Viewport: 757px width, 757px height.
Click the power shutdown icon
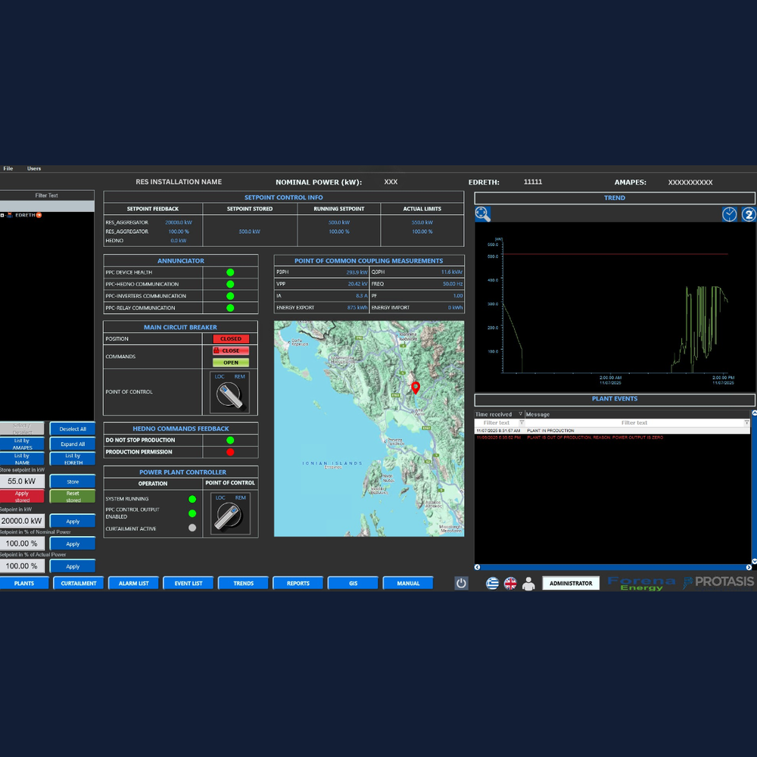coord(461,583)
